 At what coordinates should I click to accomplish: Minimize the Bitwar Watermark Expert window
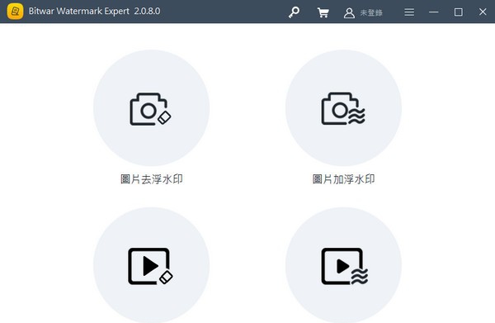(x=434, y=12)
